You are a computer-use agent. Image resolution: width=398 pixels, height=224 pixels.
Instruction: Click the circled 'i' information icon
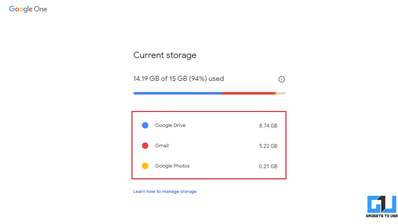(x=281, y=79)
